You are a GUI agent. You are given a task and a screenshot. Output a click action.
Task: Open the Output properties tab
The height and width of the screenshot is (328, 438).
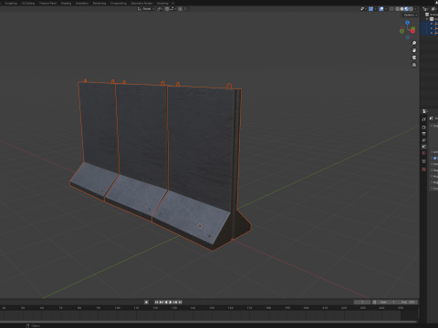(x=424, y=134)
